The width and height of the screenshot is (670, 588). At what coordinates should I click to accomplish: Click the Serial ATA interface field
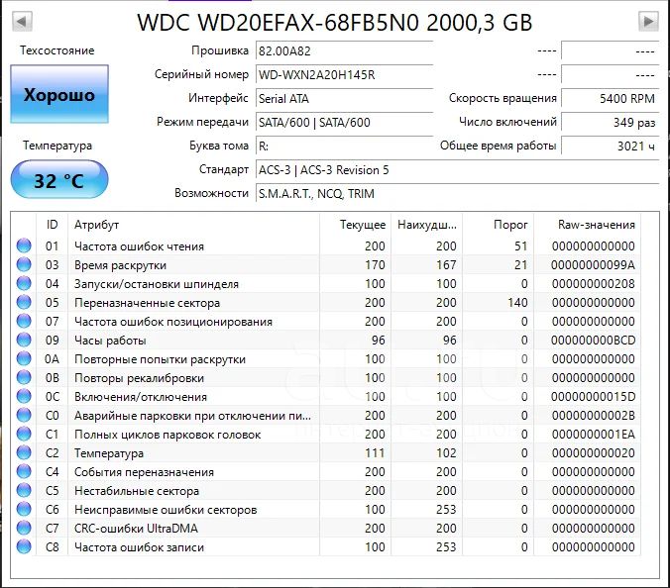(x=344, y=99)
